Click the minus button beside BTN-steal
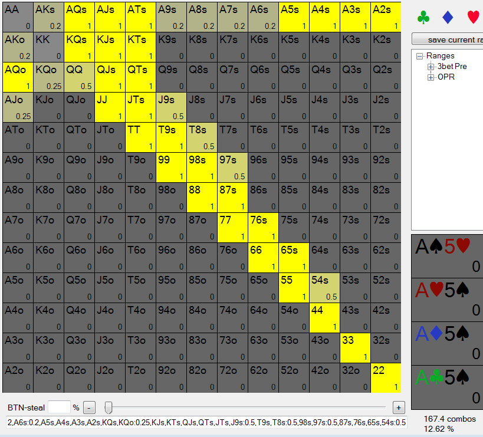 89,408
